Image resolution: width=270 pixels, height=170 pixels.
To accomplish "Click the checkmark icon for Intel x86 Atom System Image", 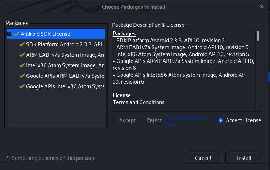I will tap(22, 65).
